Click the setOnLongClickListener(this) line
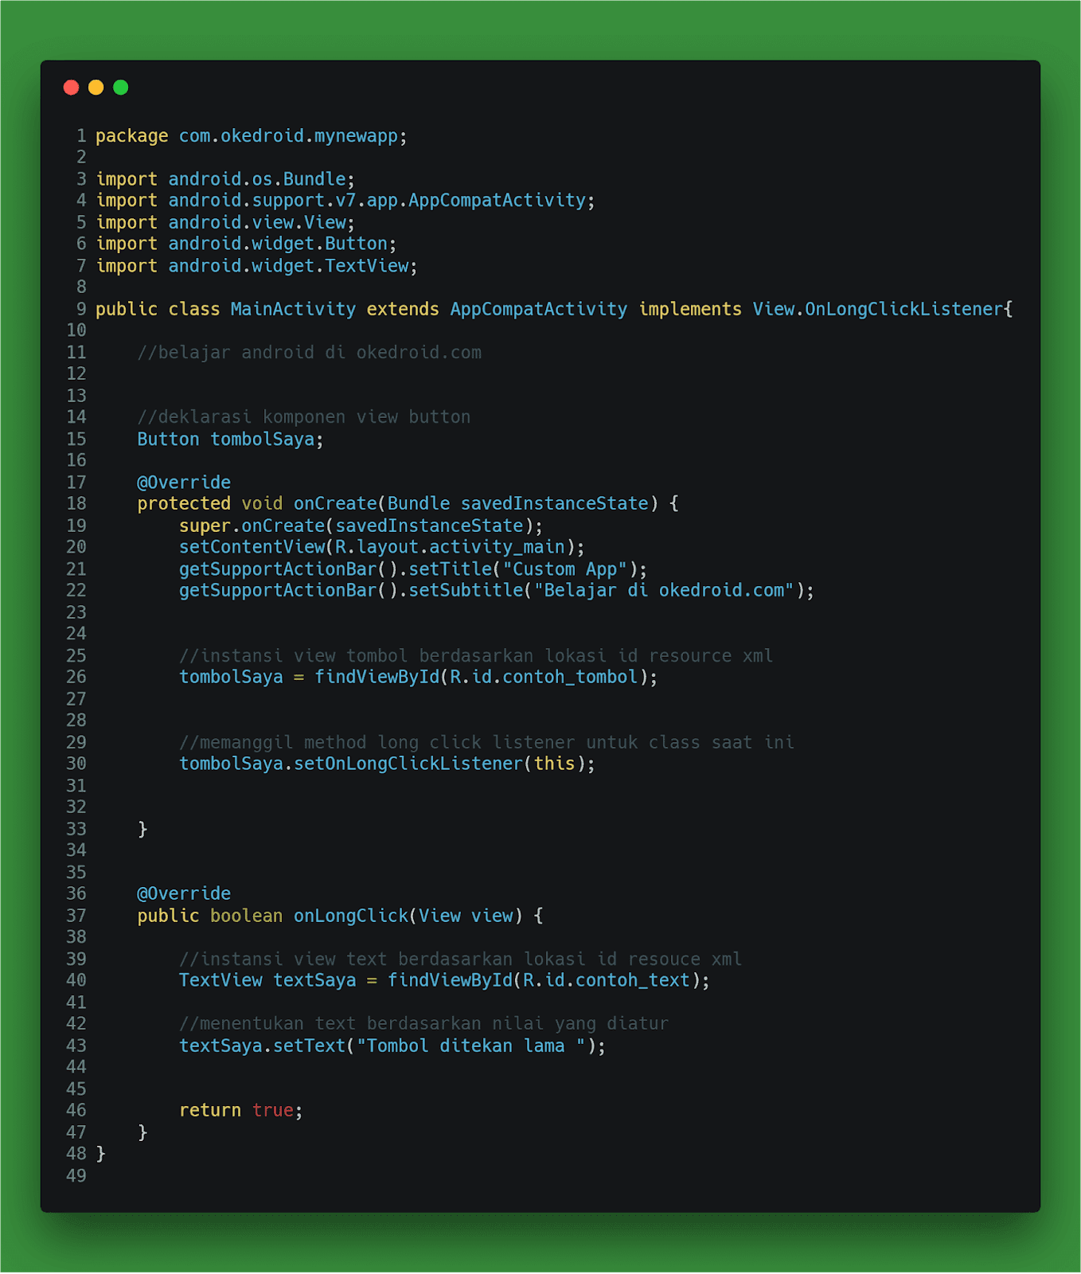 387,764
